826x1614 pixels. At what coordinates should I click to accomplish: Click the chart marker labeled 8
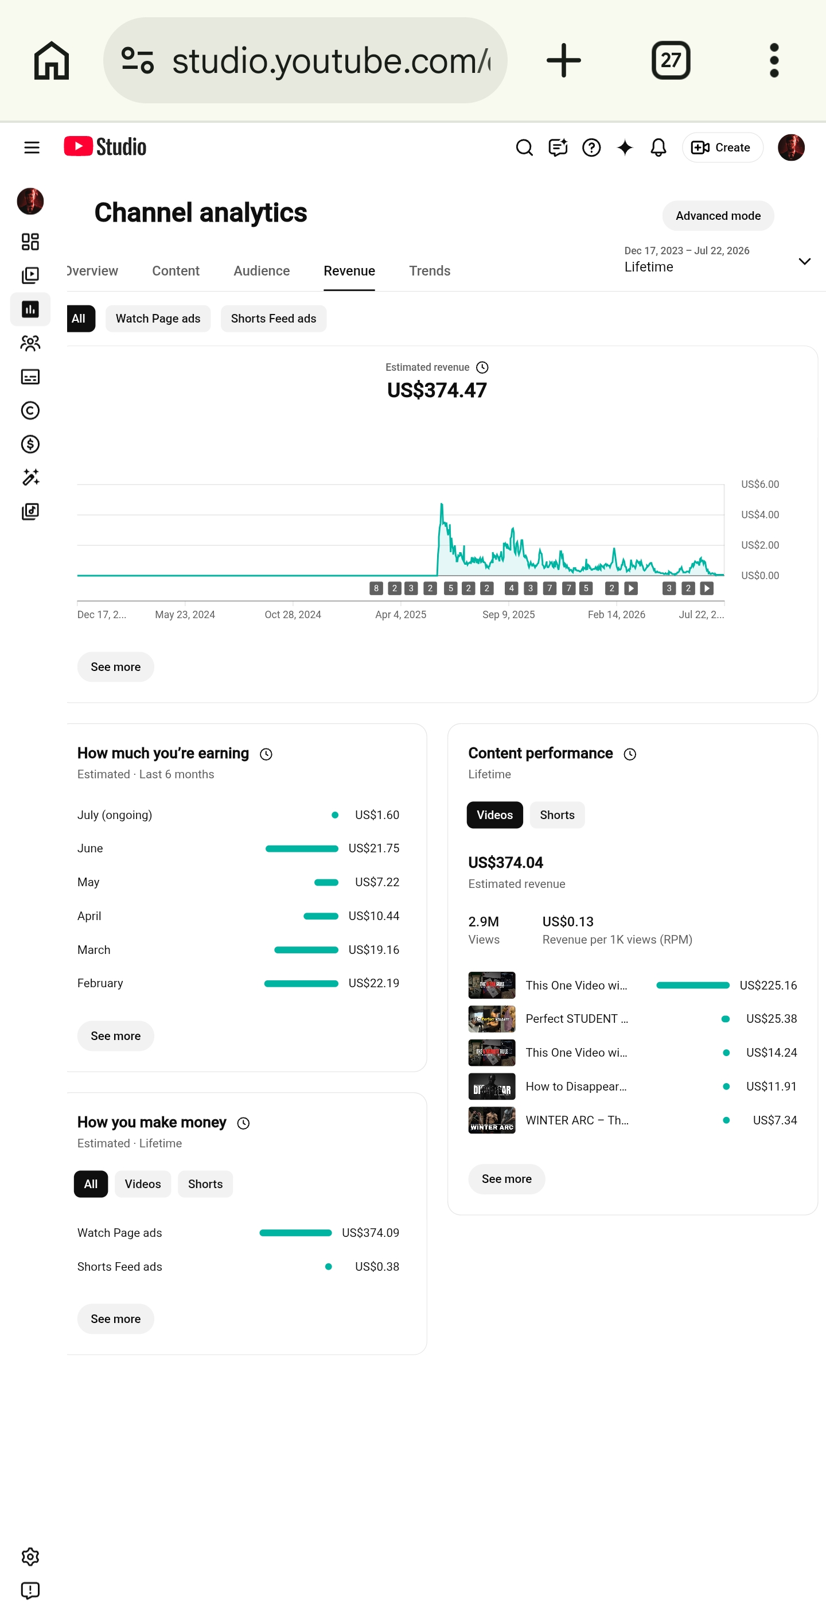click(376, 588)
